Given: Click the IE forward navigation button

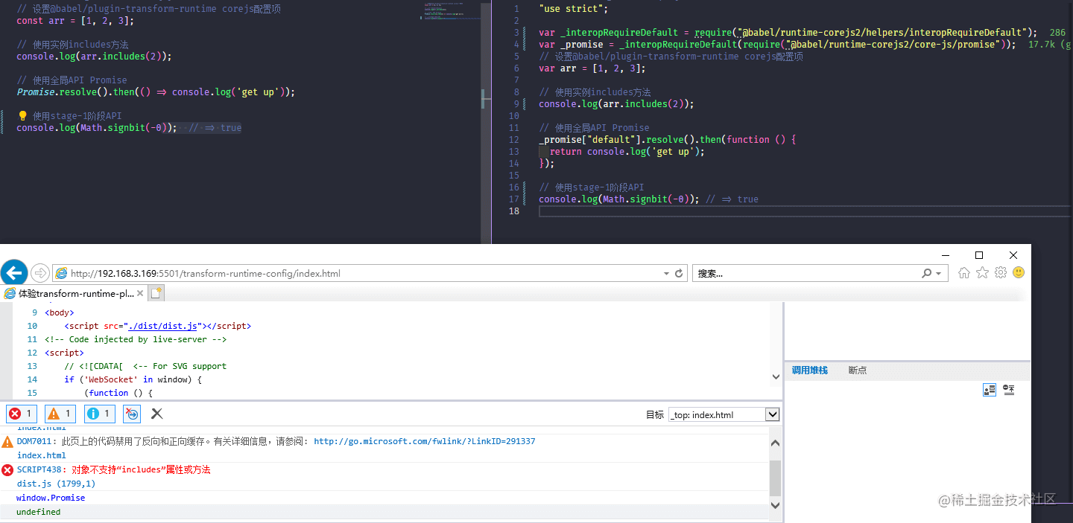Looking at the screenshot, I should pyautogui.click(x=40, y=273).
